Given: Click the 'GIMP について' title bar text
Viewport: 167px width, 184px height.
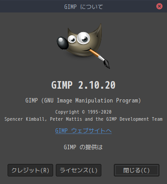Looking at the screenshot, I should point(83,7).
